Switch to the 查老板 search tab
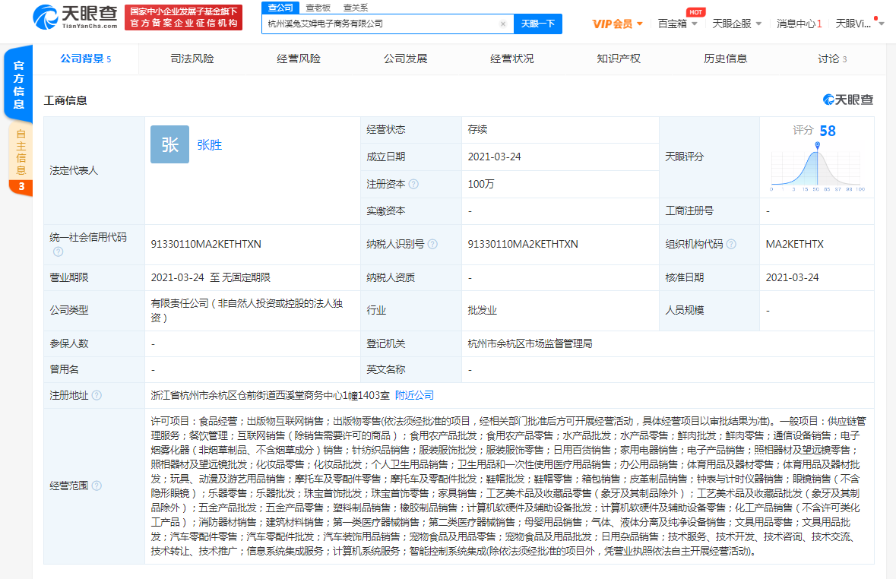The width and height of the screenshot is (896, 579). point(318,8)
